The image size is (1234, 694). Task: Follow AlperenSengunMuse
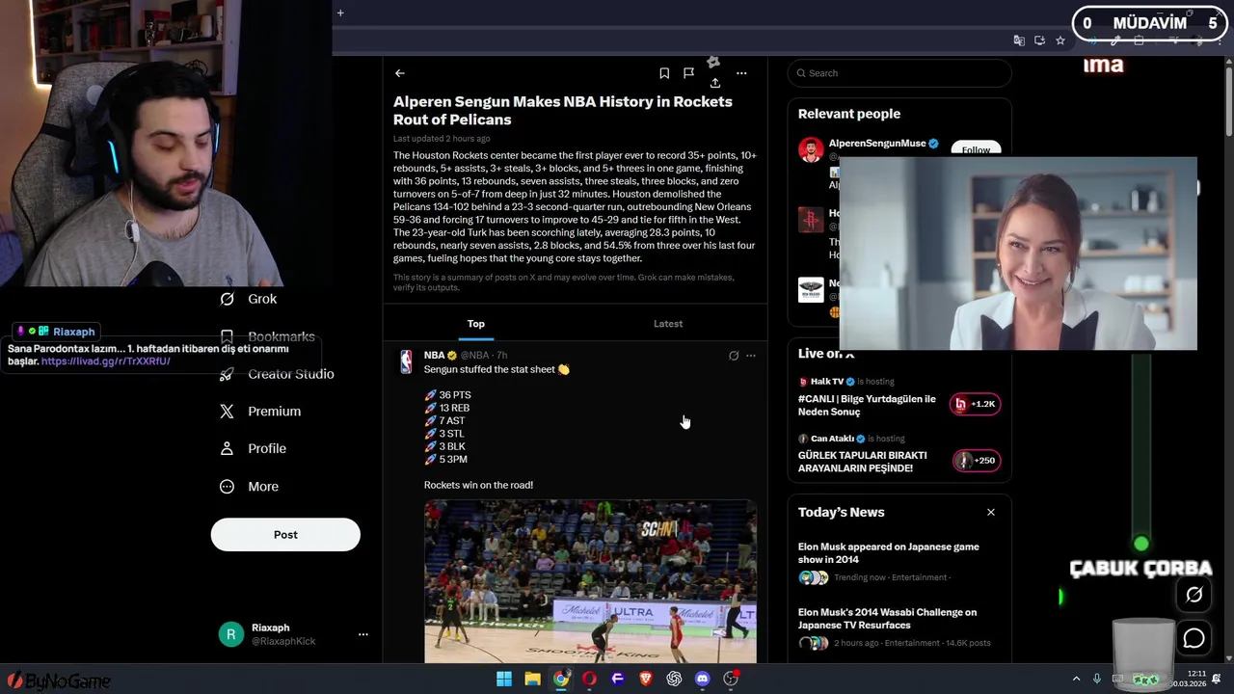tap(976, 150)
